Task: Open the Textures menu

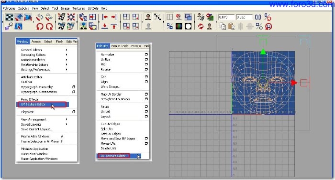Action: 78,8
